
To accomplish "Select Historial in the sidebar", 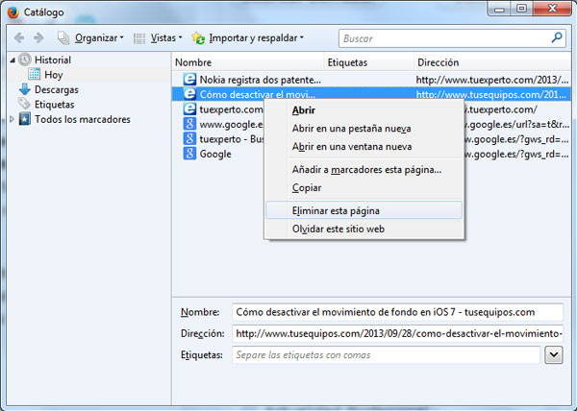I will [x=53, y=60].
